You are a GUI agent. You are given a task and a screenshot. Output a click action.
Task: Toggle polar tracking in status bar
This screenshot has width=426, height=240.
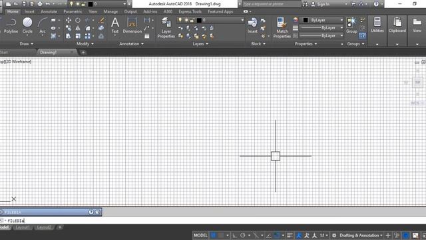pos(243,235)
